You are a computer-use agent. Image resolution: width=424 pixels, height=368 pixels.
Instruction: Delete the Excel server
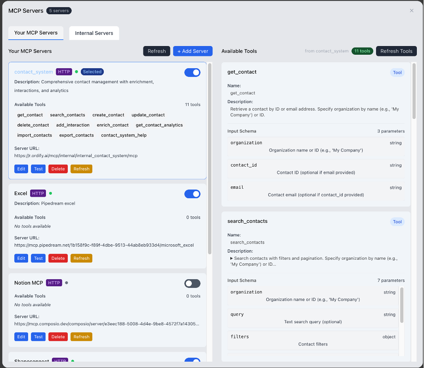[x=58, y=258]
